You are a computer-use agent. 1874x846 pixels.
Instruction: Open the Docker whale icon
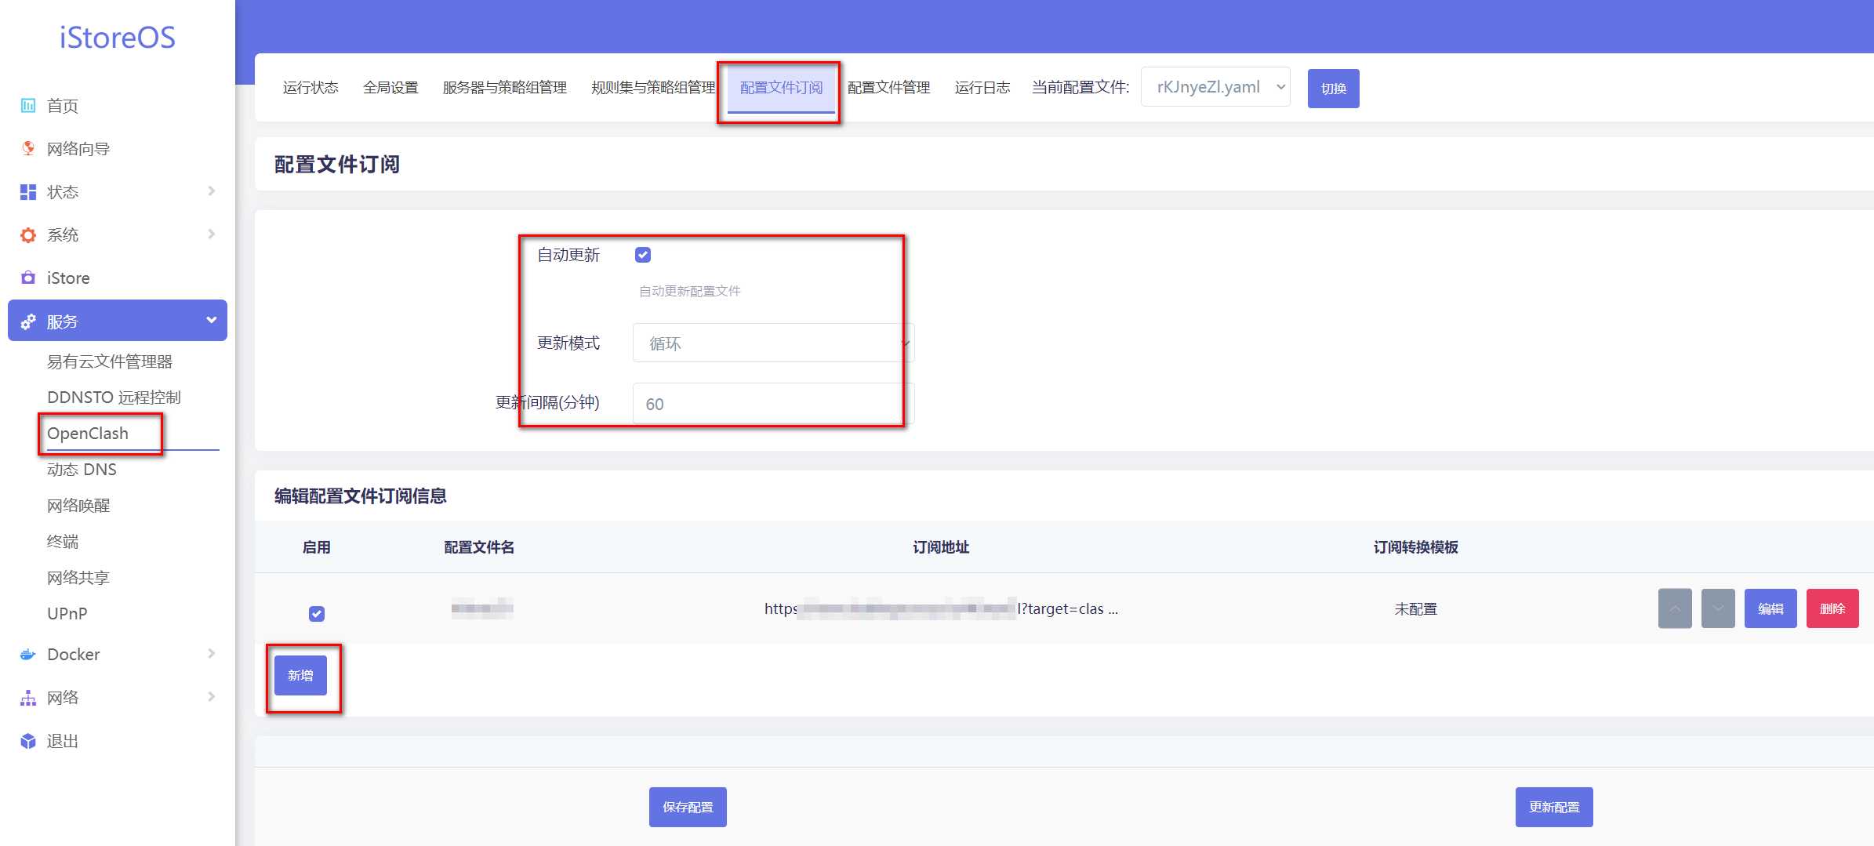pos(27,654)
